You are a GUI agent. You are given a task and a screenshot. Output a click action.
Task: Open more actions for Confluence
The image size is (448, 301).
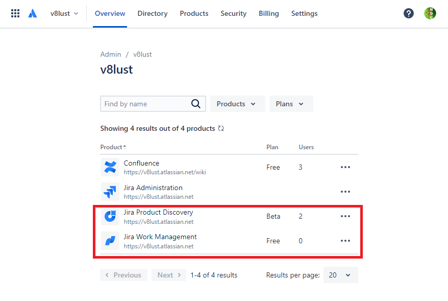345,167
